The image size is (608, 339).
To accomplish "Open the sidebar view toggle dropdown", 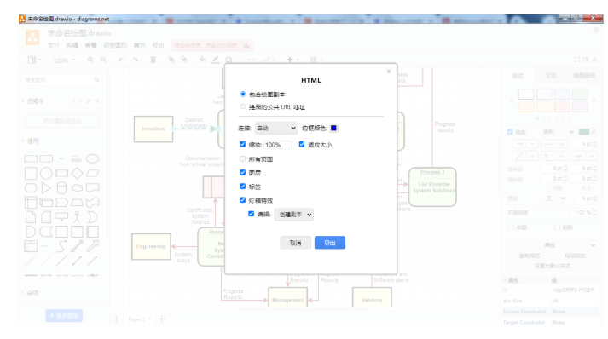I will pos(34,60).
